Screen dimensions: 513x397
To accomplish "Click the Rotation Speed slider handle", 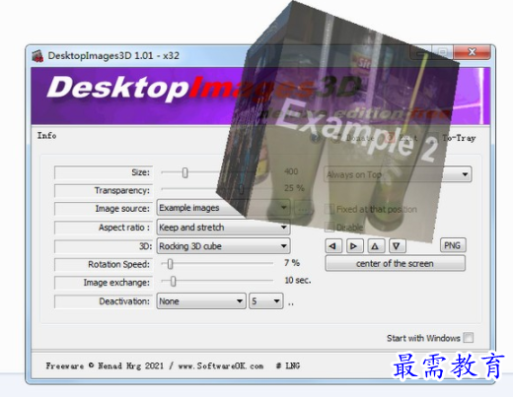I will click(170, 264).
